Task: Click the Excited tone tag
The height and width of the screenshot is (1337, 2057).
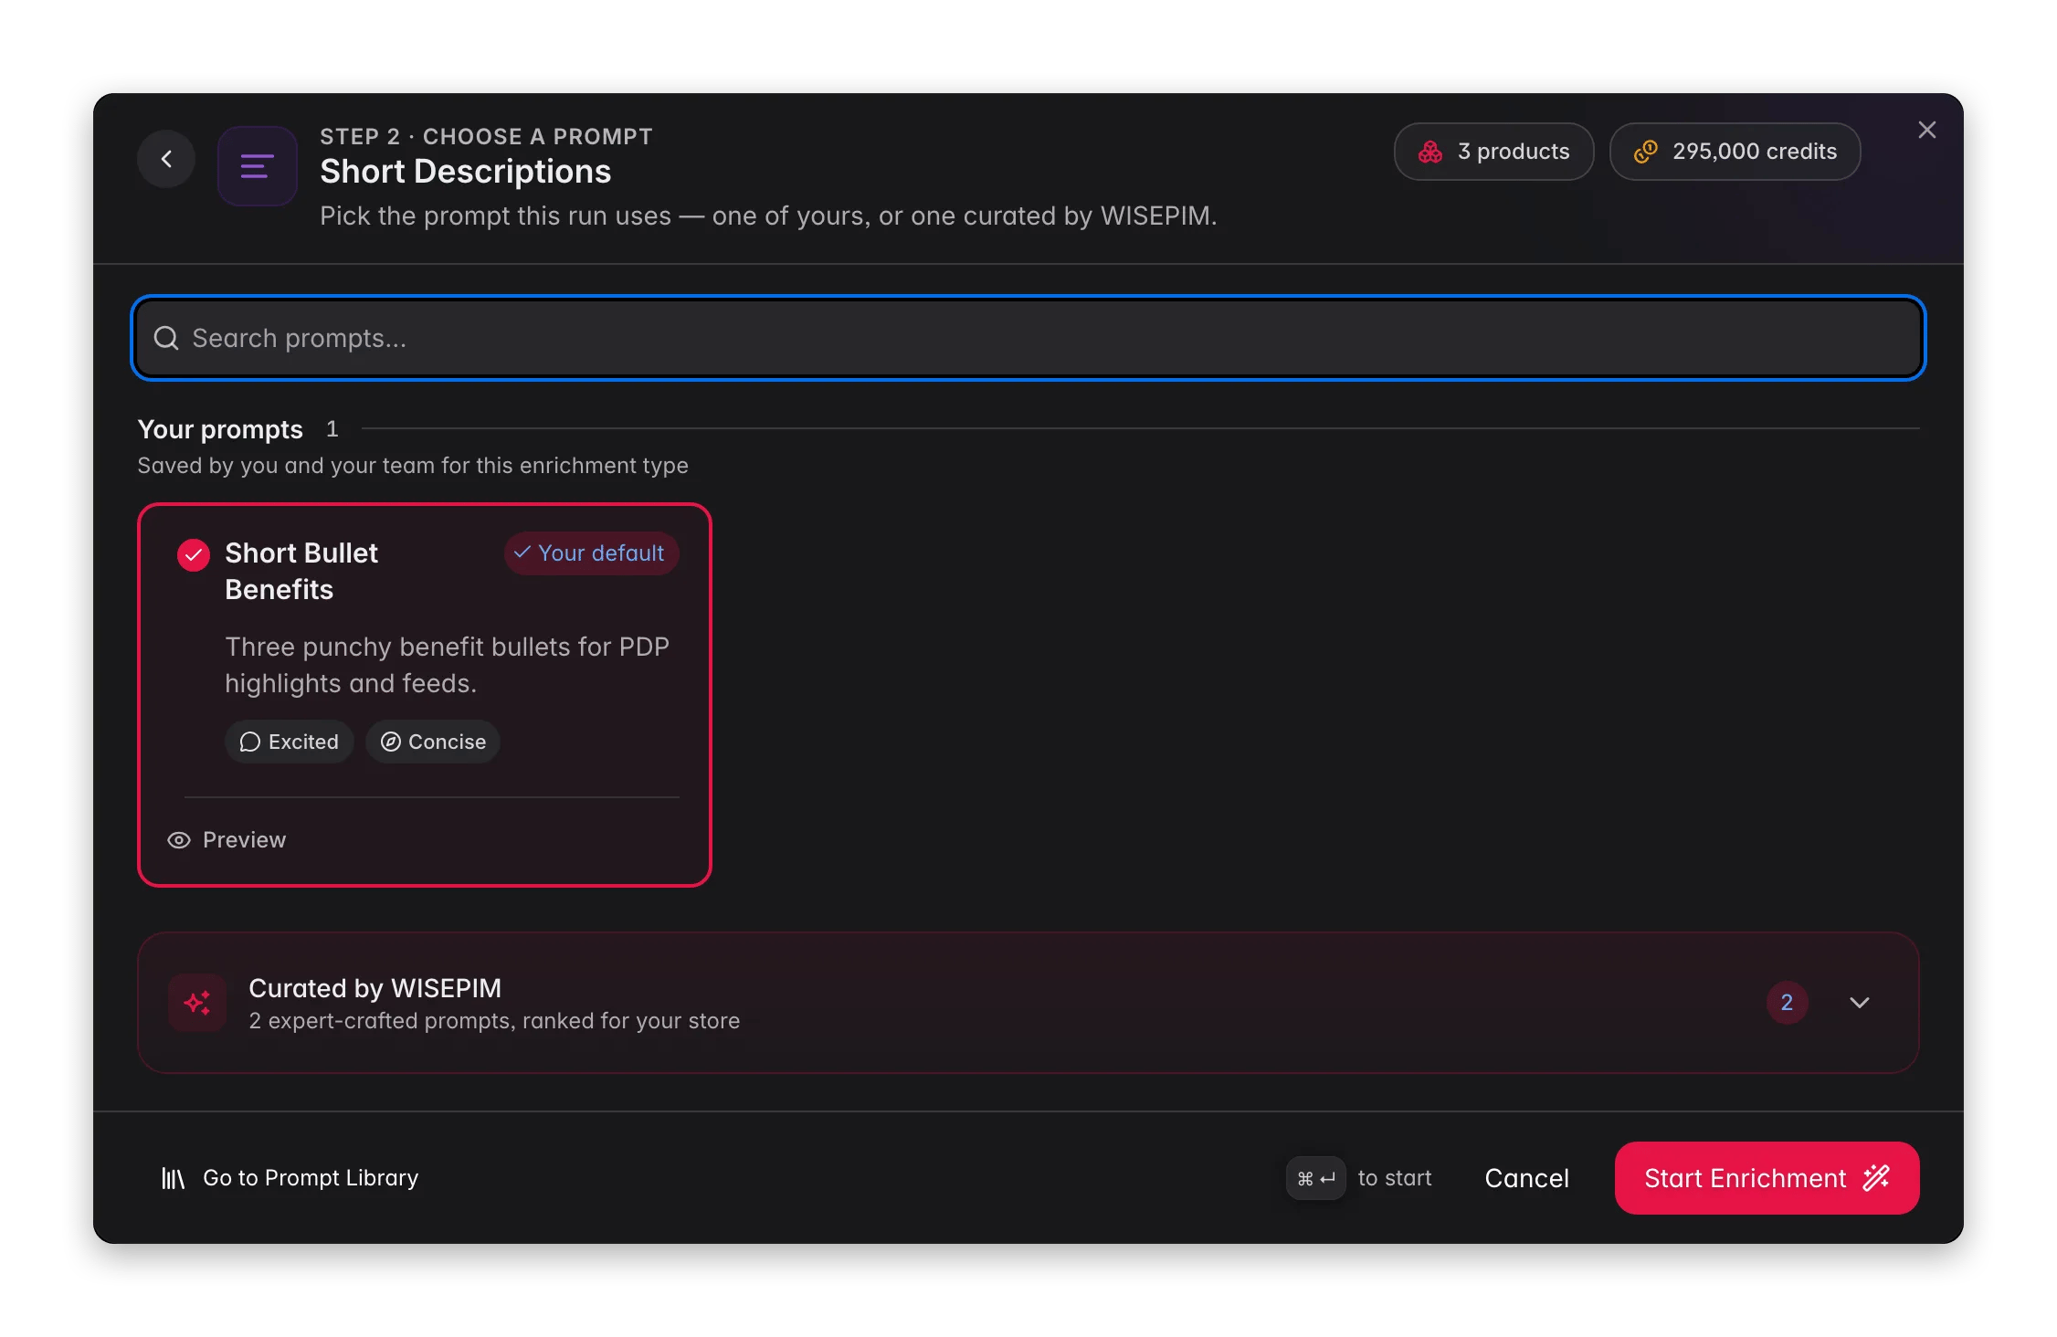Action: (x=289, y=742)
